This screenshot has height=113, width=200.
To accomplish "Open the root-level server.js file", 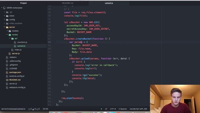I will (13, 84).
